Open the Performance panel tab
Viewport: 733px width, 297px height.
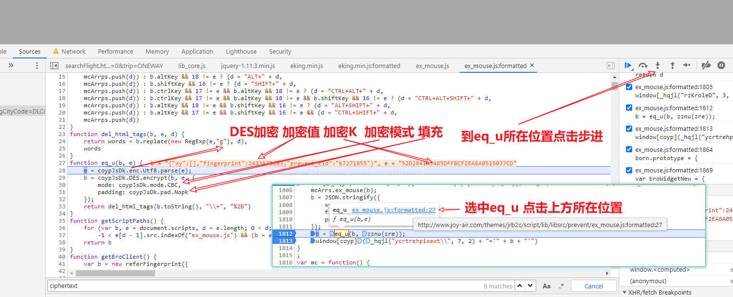[116, 51]
